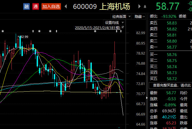
Task: Open the 经典版面 layout dropdown
Action: click(x=121, y=16)
